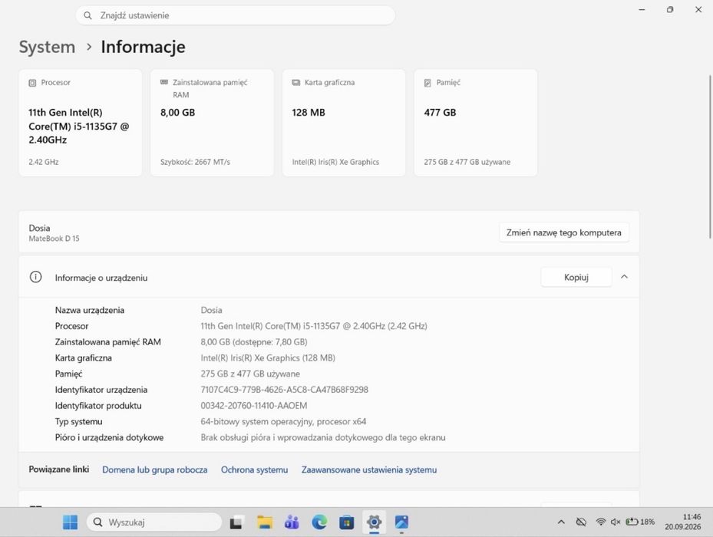Screen dimensions: 713x537
Task: Open Zaawansowane ustawienia systemu link
Action: (368, 469)
